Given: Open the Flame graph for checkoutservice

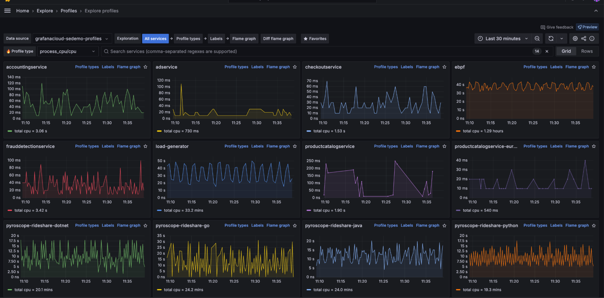Looking at the screenshot, I should click(428, 67).
